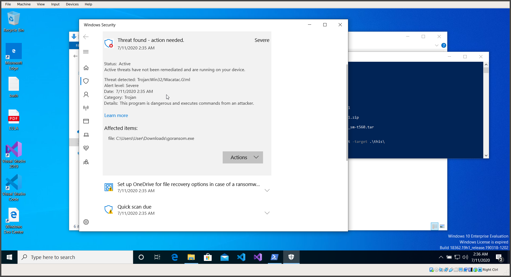The width and height of the screenshot is (511, 277).
Task: Open Device security laptop icon
Action: coord(86,135)
